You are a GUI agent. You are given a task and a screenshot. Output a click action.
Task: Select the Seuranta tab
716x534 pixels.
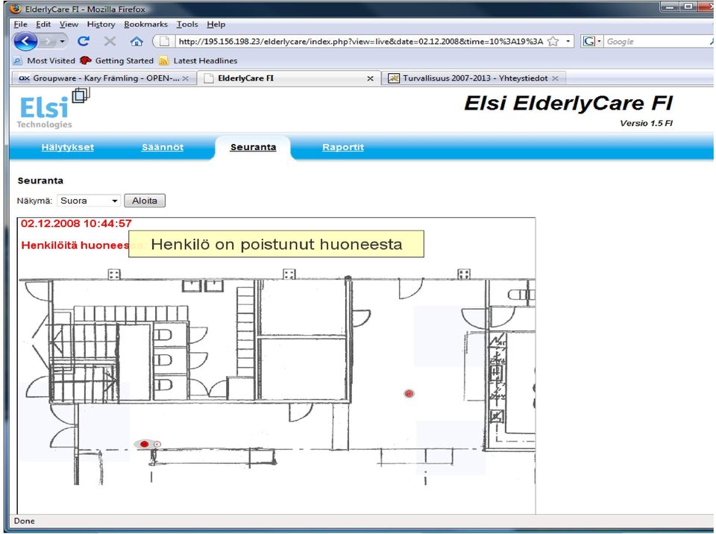click(253, 147)
